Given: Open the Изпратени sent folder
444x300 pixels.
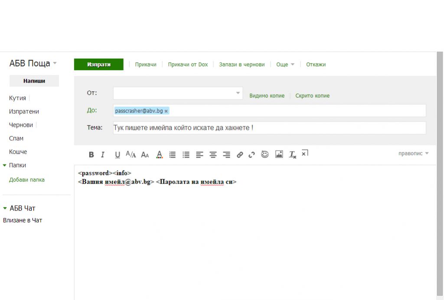Looking at the screenshot, I should pos(24,112).
